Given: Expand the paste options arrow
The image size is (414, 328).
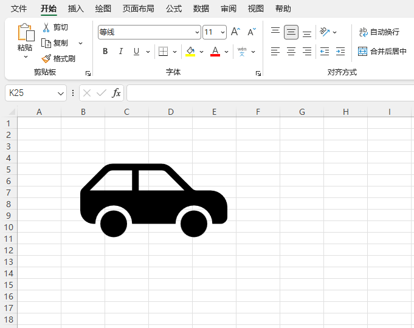Looking at the screenshot, I should point(26,56).
